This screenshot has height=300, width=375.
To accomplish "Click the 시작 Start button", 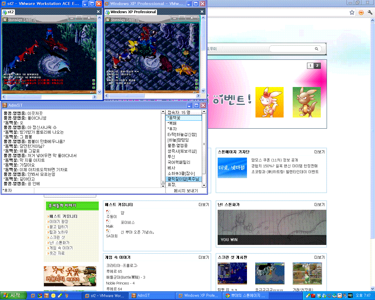I will tap(13, 296).
